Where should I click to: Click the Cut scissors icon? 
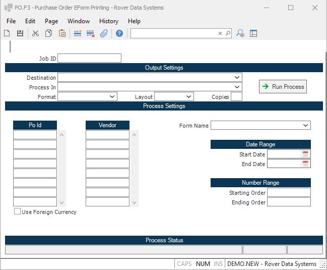coord(35,33)
